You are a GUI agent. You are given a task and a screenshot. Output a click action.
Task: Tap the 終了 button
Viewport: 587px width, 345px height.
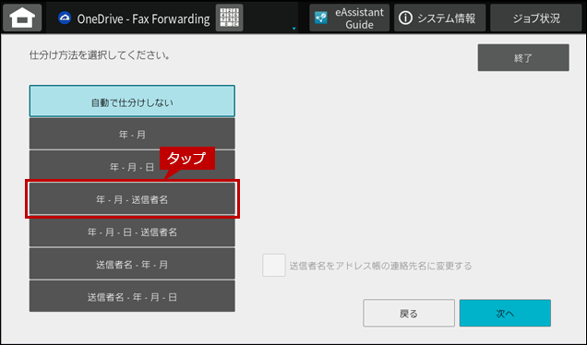click(523, 57)
